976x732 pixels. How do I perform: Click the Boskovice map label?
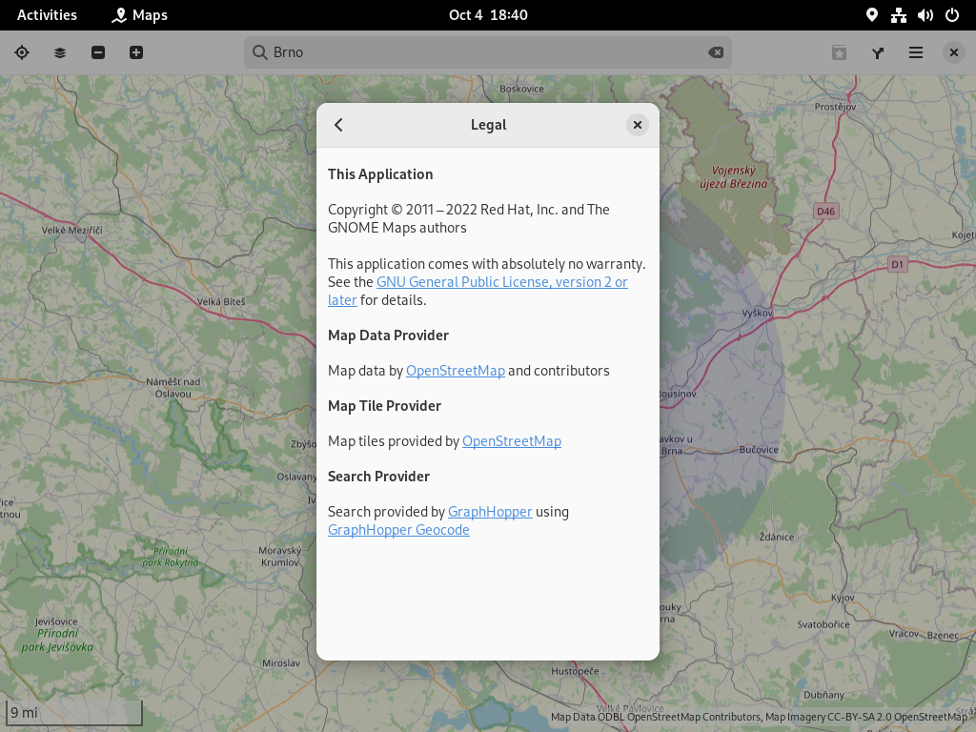pyautogui.click(x=521, y=89)
